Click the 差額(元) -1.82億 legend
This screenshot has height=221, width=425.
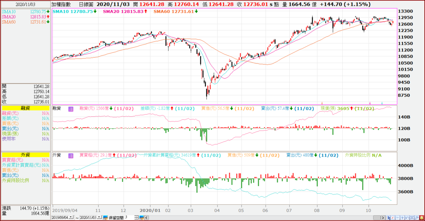pyautogui.click(x=168, y=109)
